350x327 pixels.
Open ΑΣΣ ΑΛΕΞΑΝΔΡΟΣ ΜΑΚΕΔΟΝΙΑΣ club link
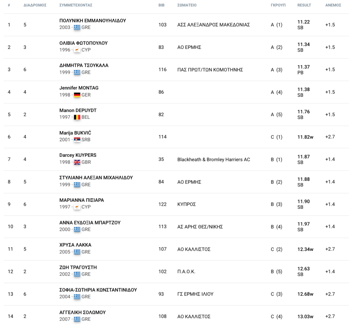coord(214,25)
